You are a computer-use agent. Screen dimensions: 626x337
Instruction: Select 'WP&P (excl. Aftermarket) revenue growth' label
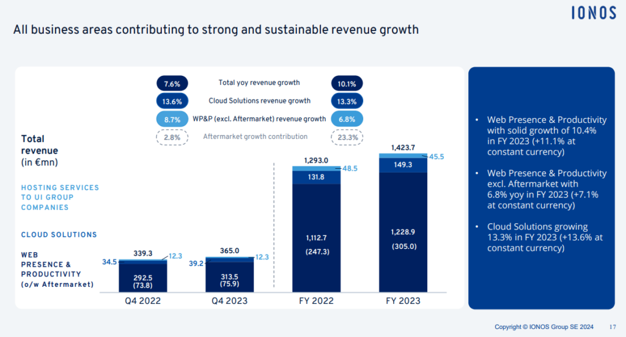coord(259,119)
